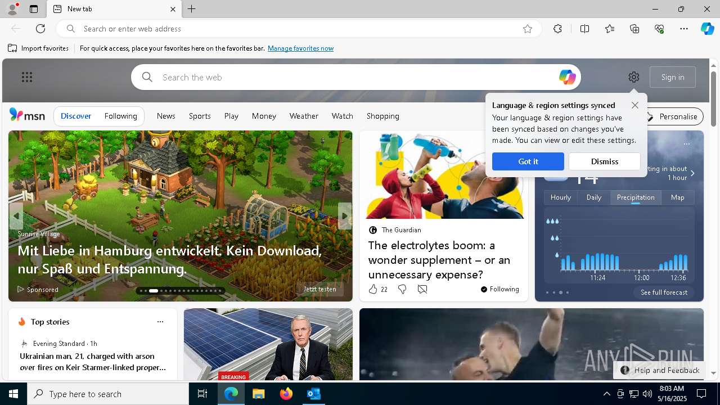Image resolution: width=720 pixels, height=405 pixels.
Task: Go to next carousel slide
Action: point(345,215)
